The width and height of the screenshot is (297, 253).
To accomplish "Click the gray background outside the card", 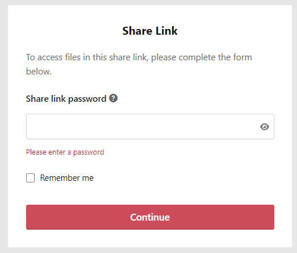I will click(4, 125).
